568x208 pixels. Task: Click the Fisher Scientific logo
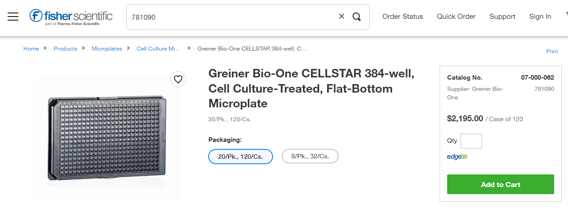[x=71, y=17]
